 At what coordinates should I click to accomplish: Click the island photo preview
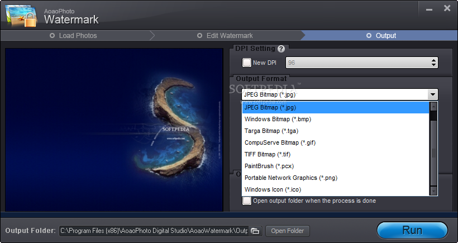click(114, 130)
